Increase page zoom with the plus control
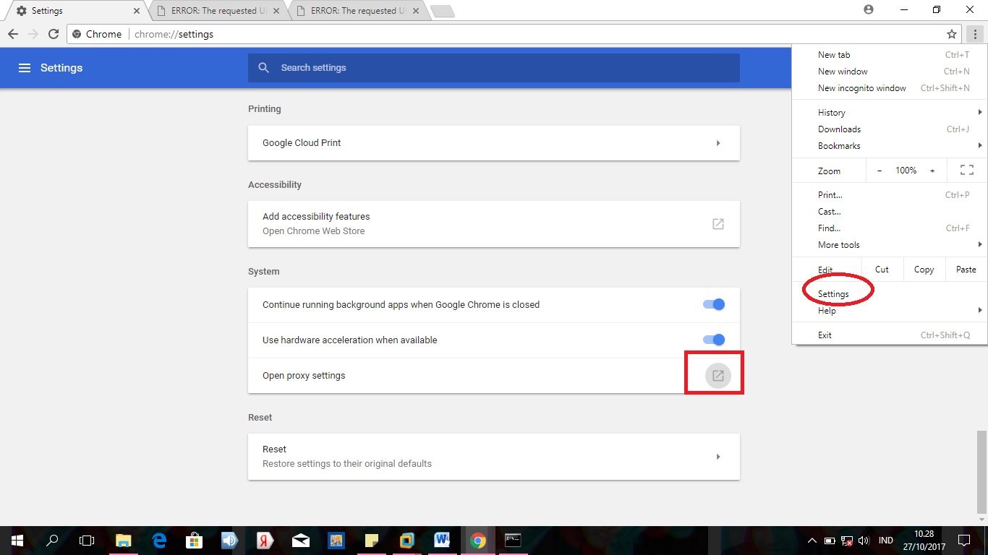The image size is (988, 555). [934, 170]
